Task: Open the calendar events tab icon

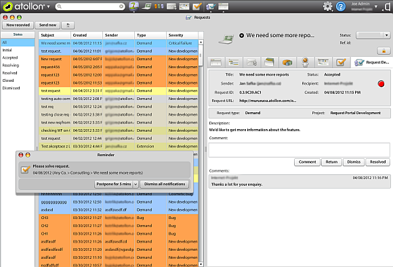Action: [323, 62]
